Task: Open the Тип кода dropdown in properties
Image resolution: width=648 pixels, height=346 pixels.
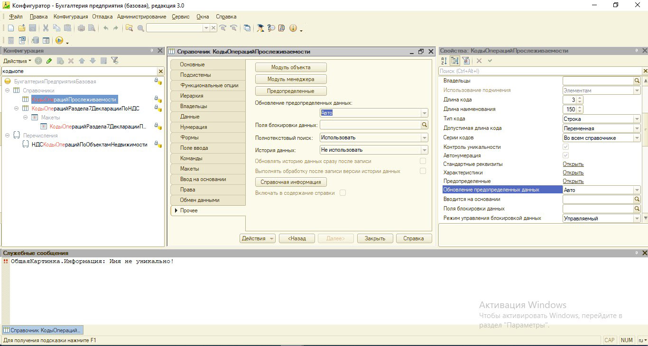Action: (637, 119)
